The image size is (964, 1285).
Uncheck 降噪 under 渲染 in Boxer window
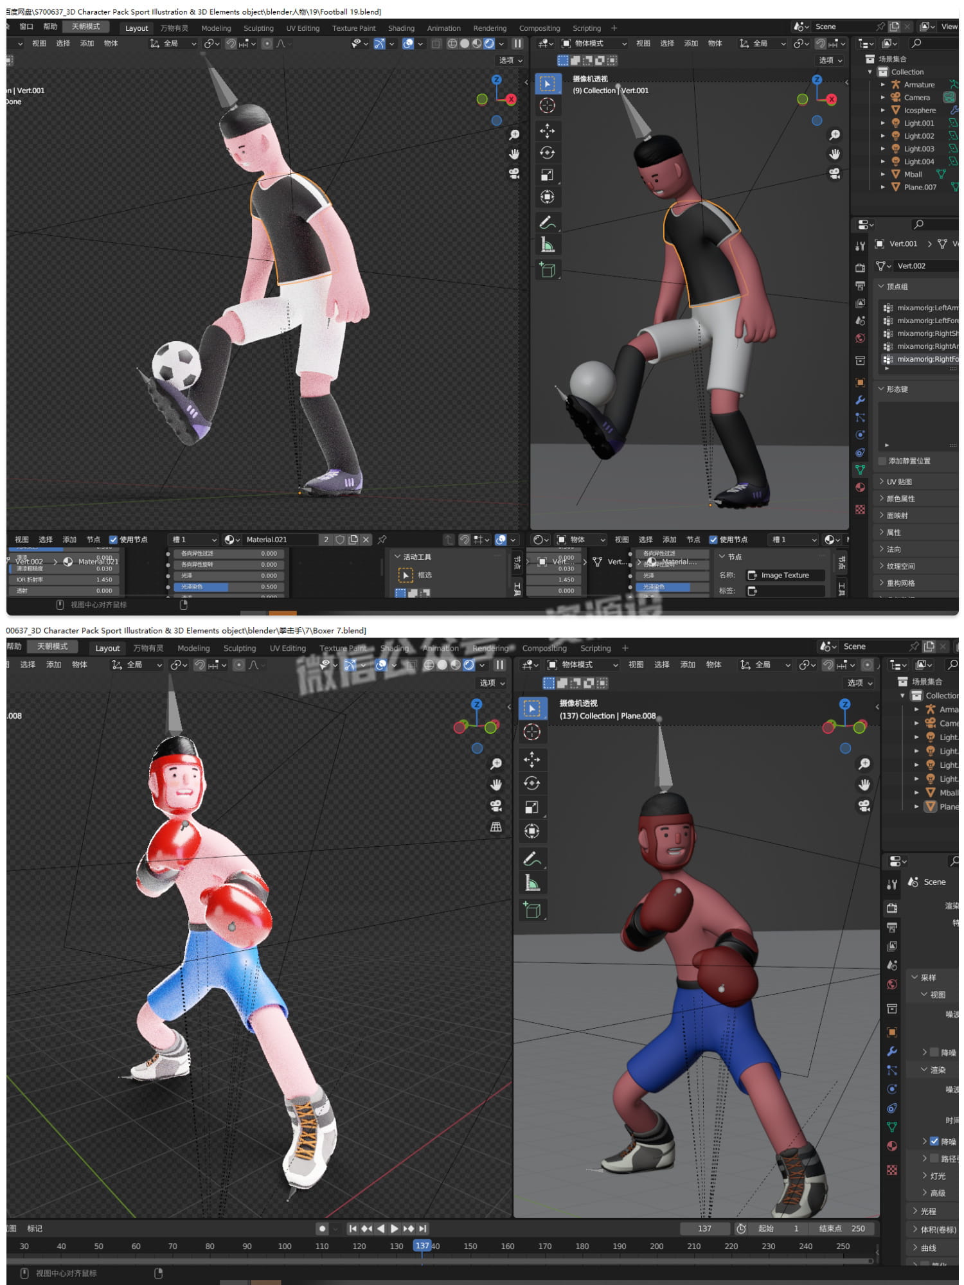(x=934, y=1141)
